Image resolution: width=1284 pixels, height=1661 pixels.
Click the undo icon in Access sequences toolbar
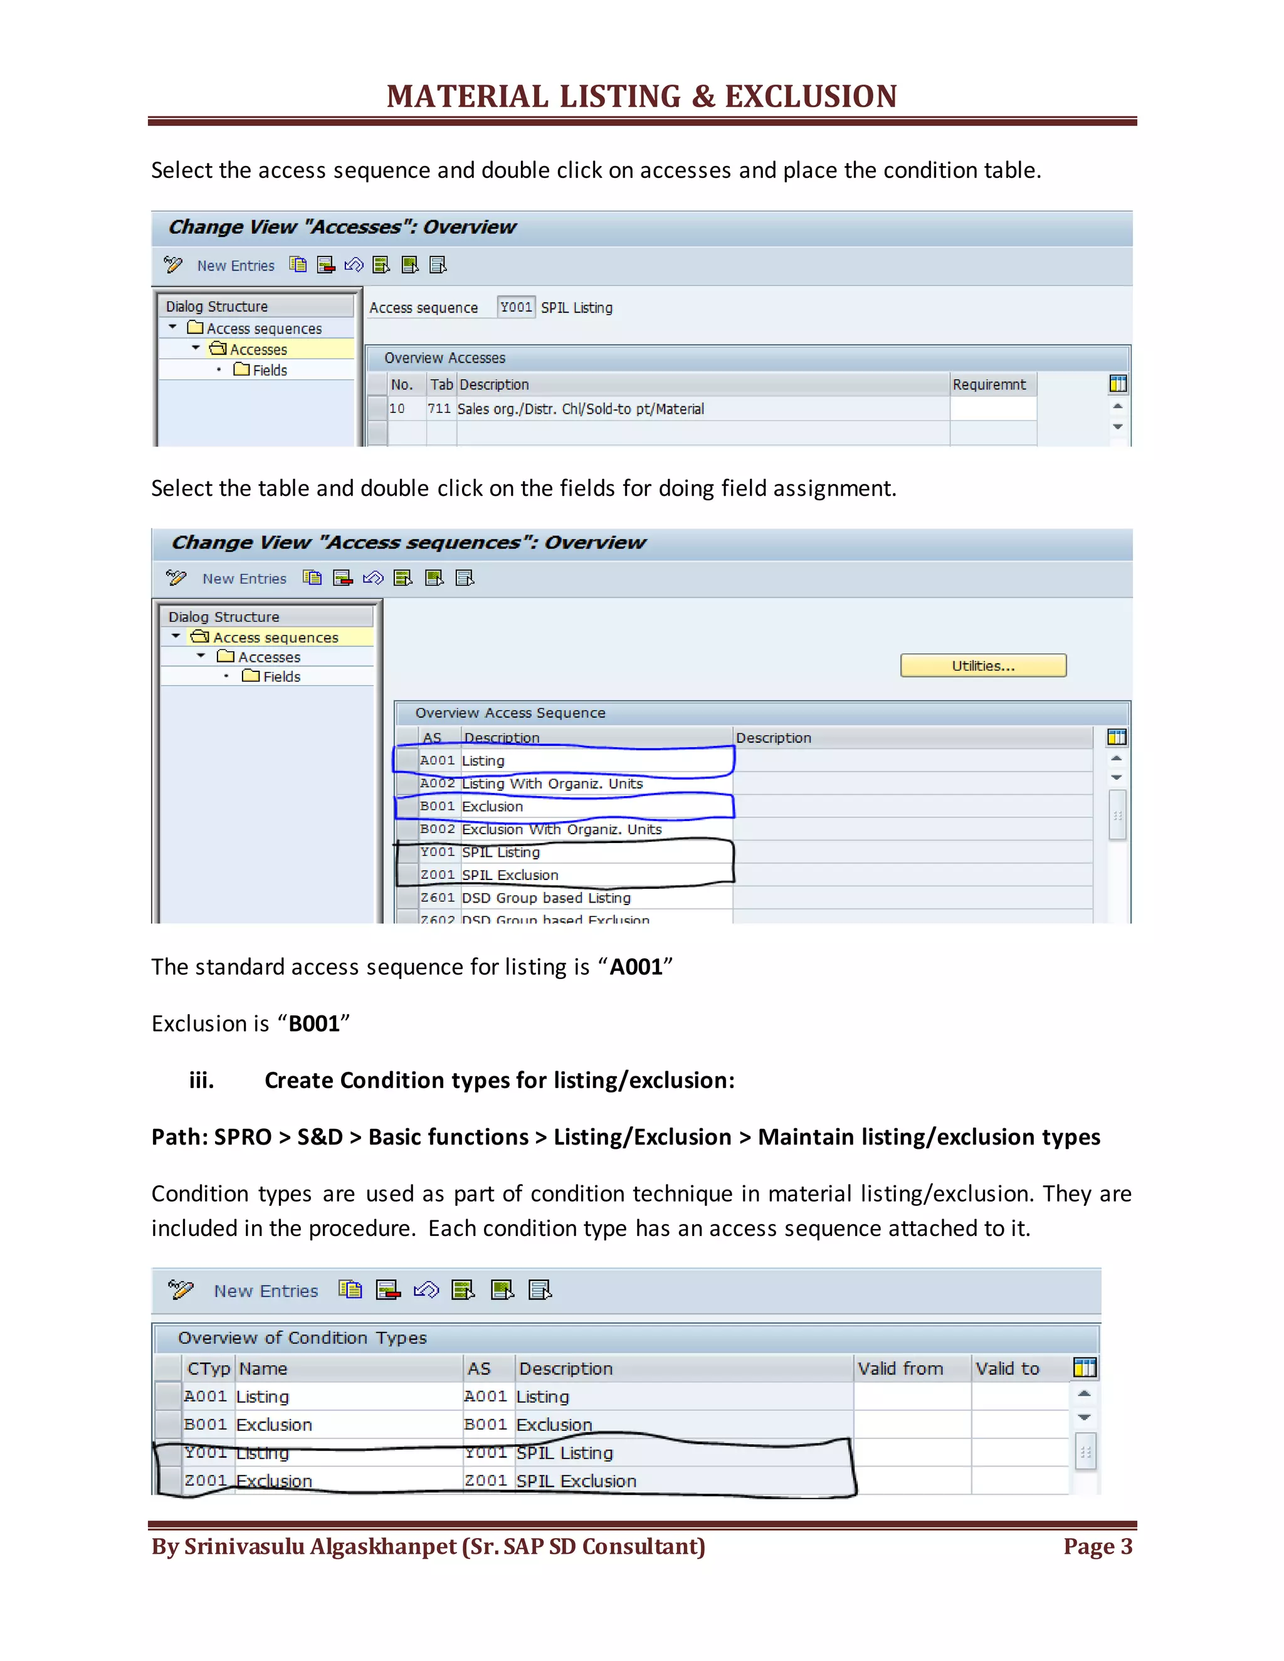pyautogui.click(x=373, y=578)
